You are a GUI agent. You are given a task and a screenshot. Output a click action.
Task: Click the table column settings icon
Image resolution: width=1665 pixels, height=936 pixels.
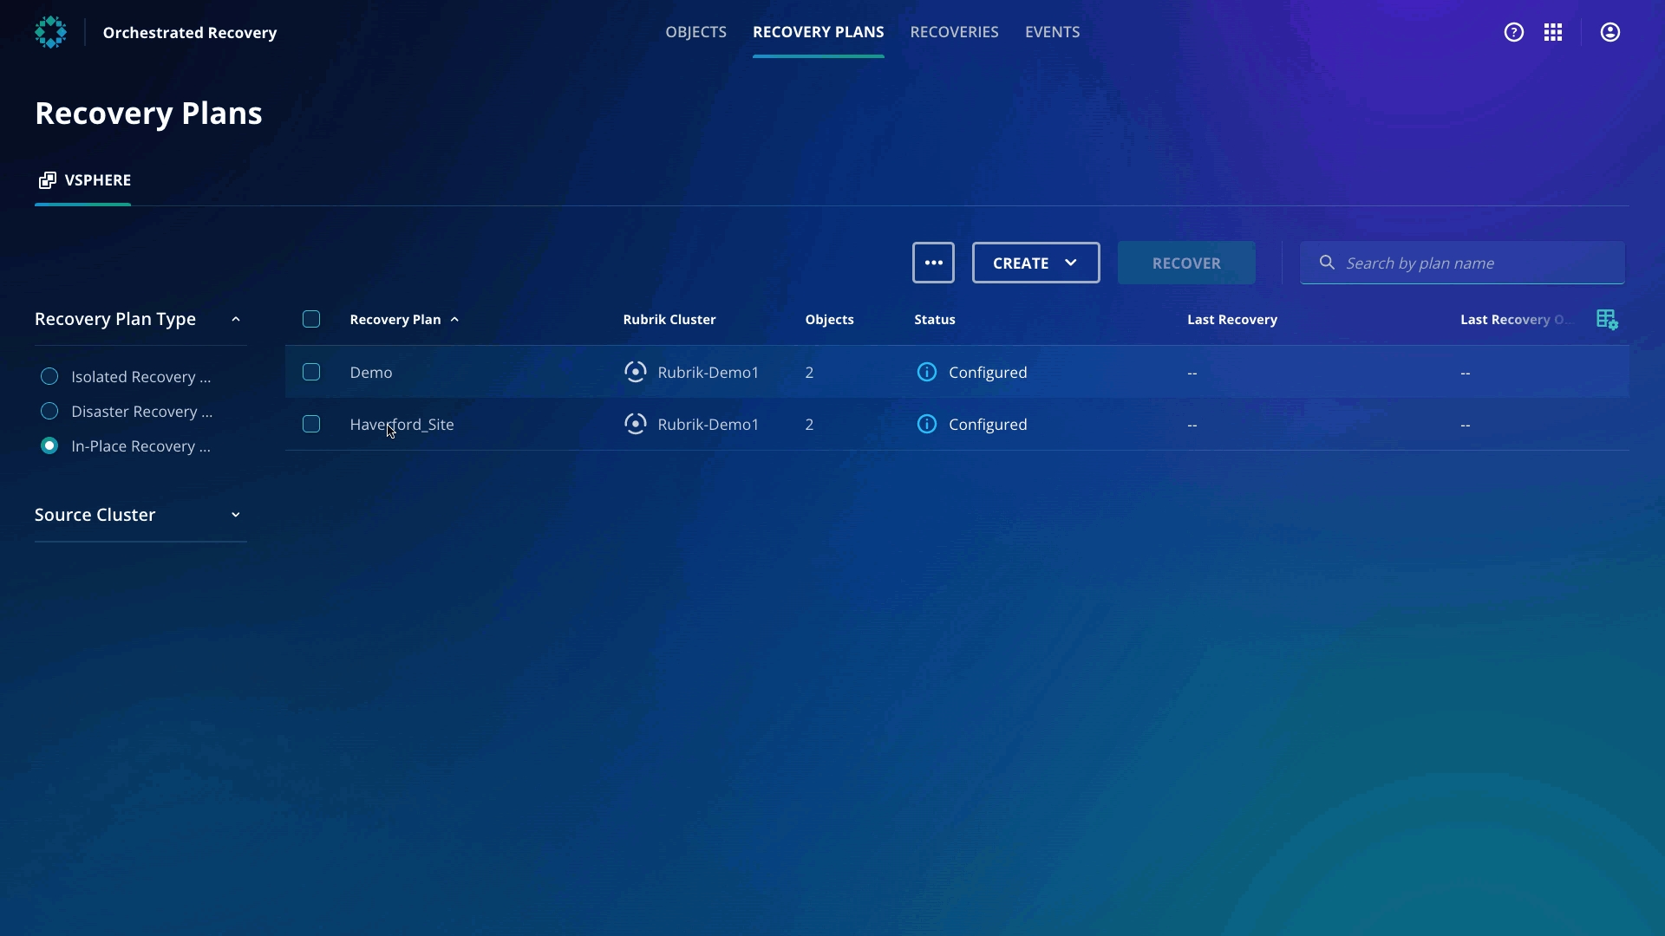pyautogui.click(x=1607, y=320)
